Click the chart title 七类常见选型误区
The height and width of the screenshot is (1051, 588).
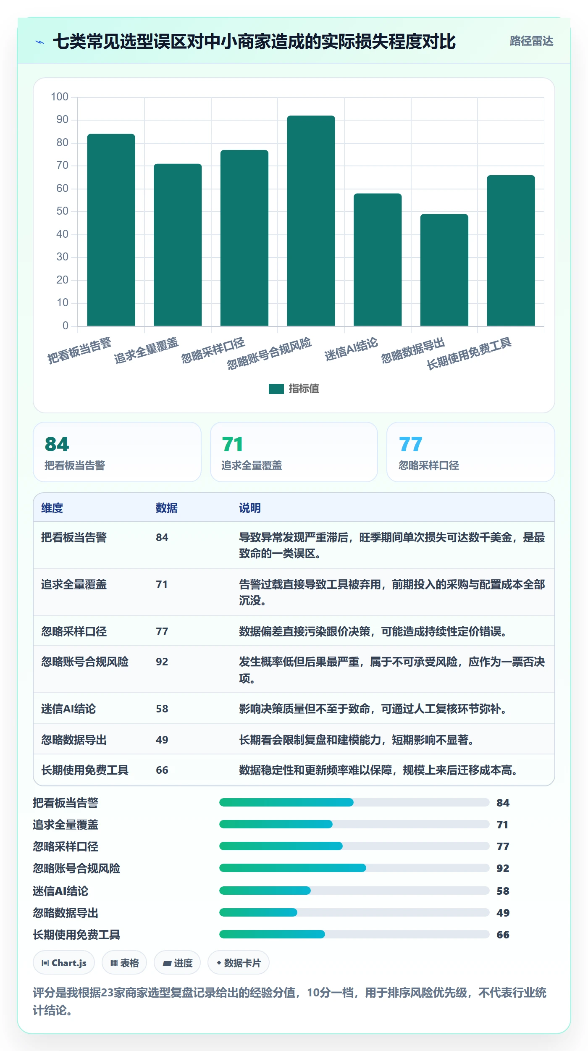(254, 42)
